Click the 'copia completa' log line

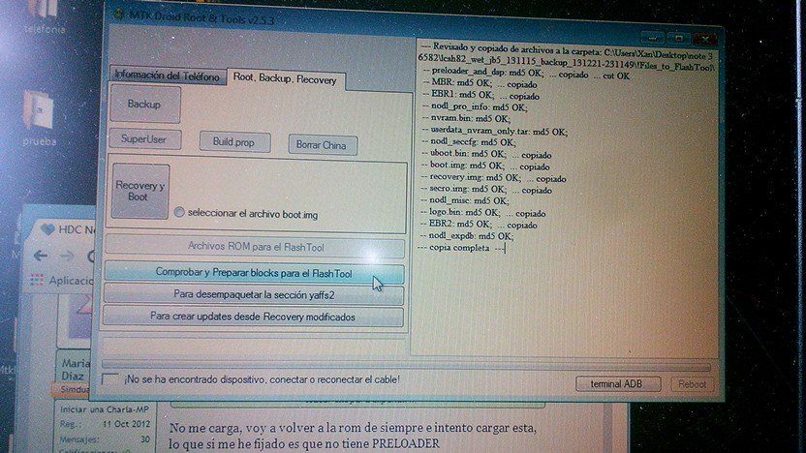(x=461, y=248)
